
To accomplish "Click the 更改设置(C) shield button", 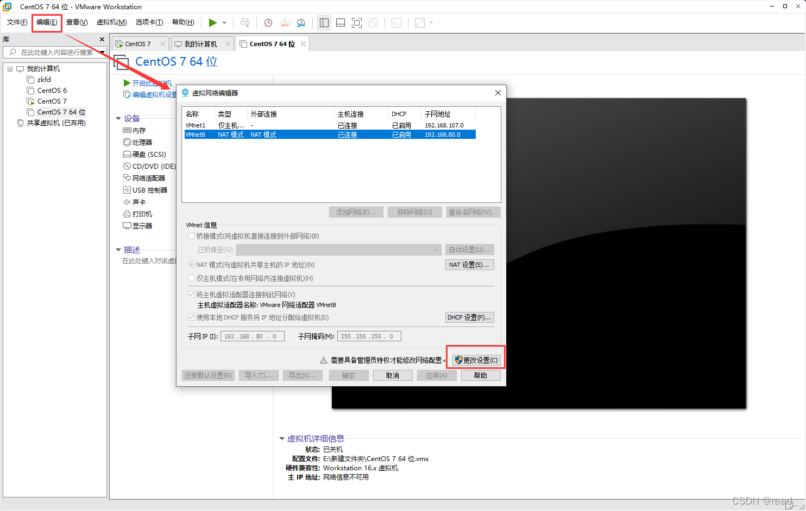I will (x=476, y=360).
